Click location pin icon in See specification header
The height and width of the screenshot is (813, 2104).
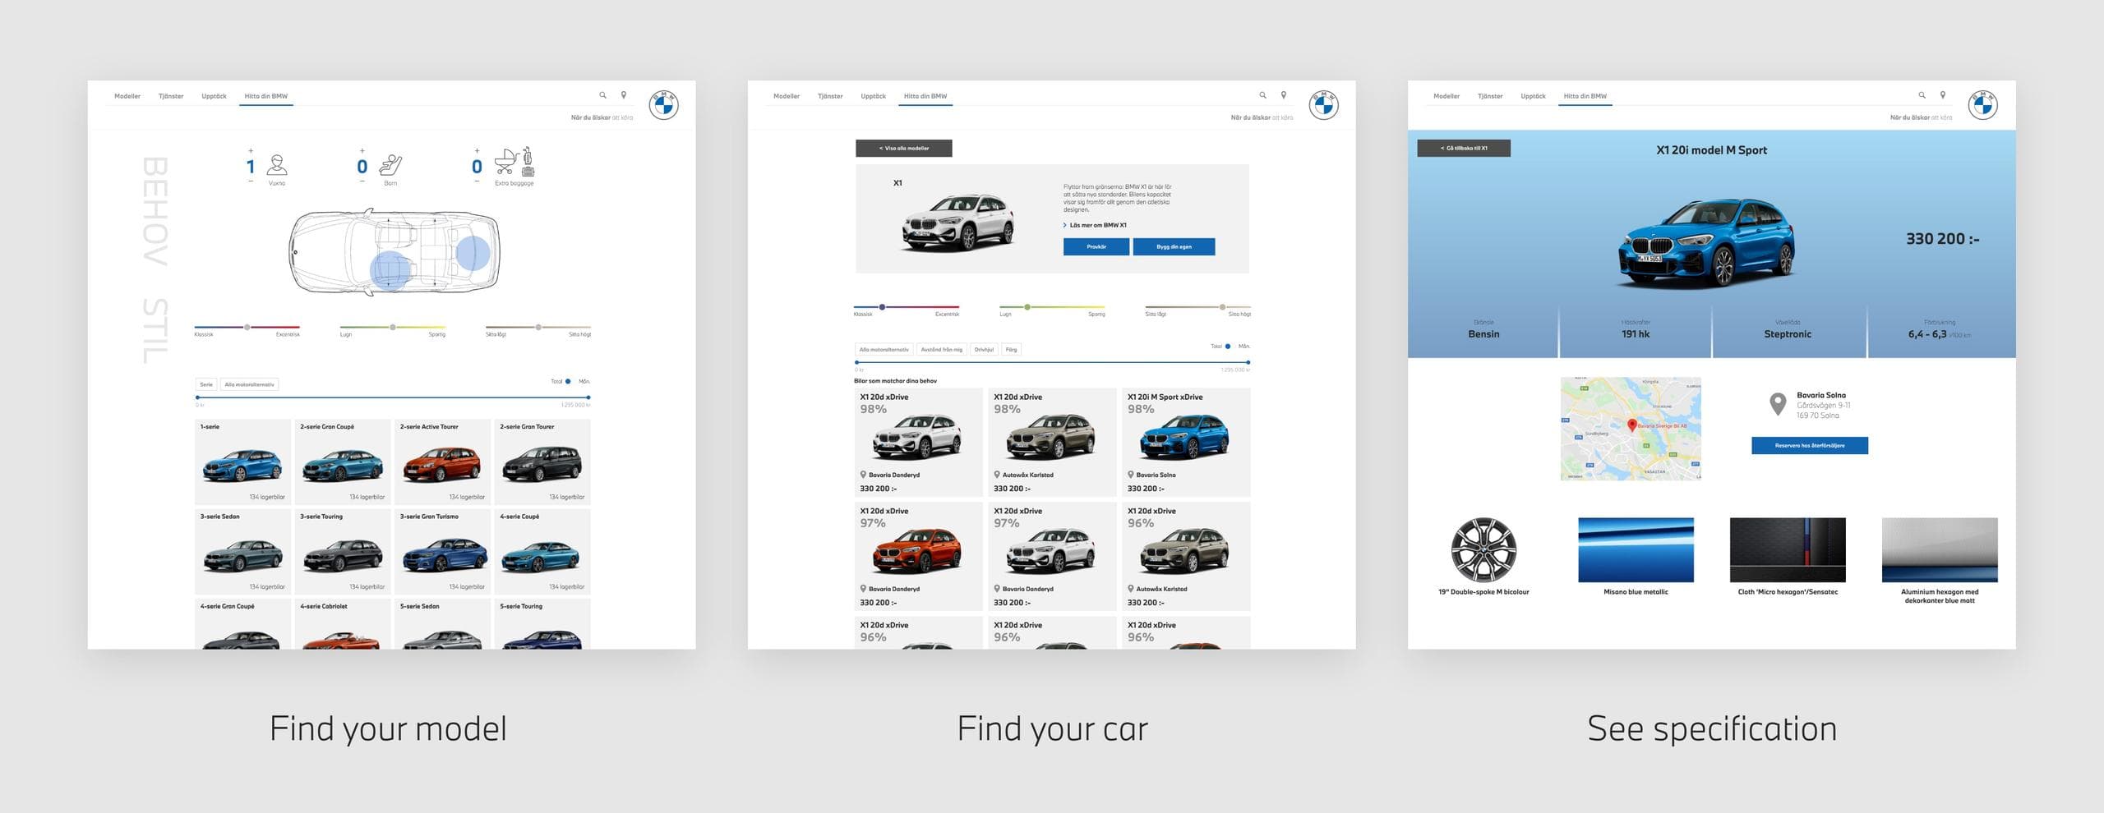pos(1943,95)
